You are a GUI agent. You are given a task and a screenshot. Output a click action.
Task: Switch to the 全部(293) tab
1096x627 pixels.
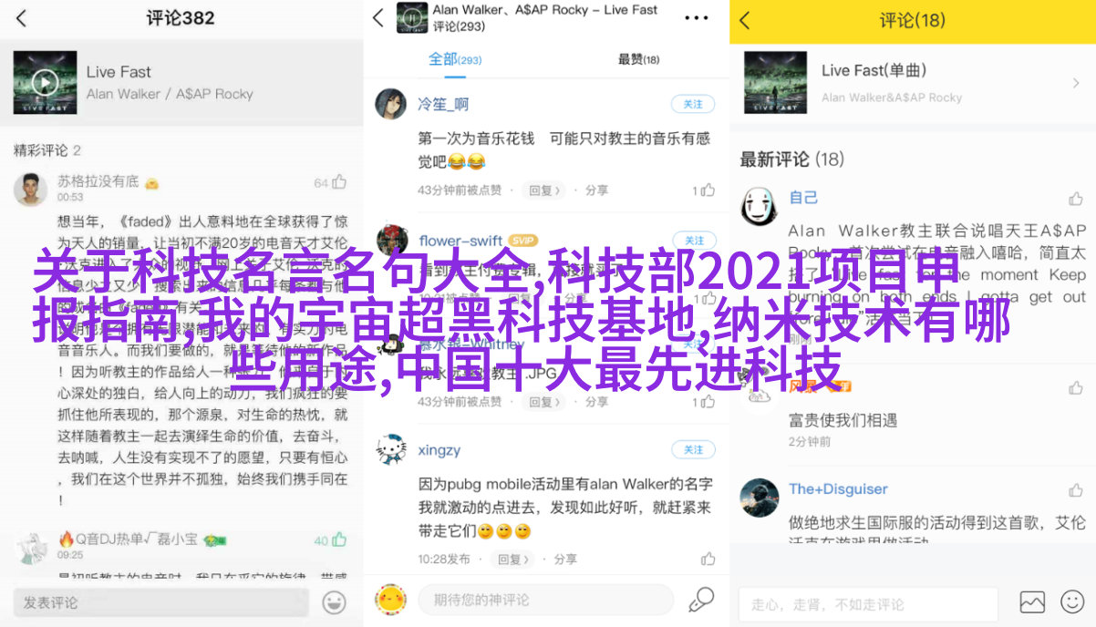tap(455, 59)
